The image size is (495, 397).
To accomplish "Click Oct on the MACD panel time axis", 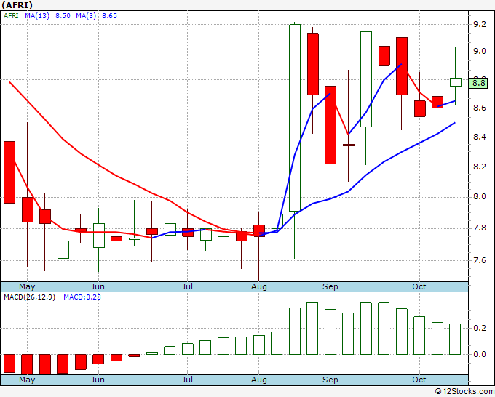I will (419, 380).
